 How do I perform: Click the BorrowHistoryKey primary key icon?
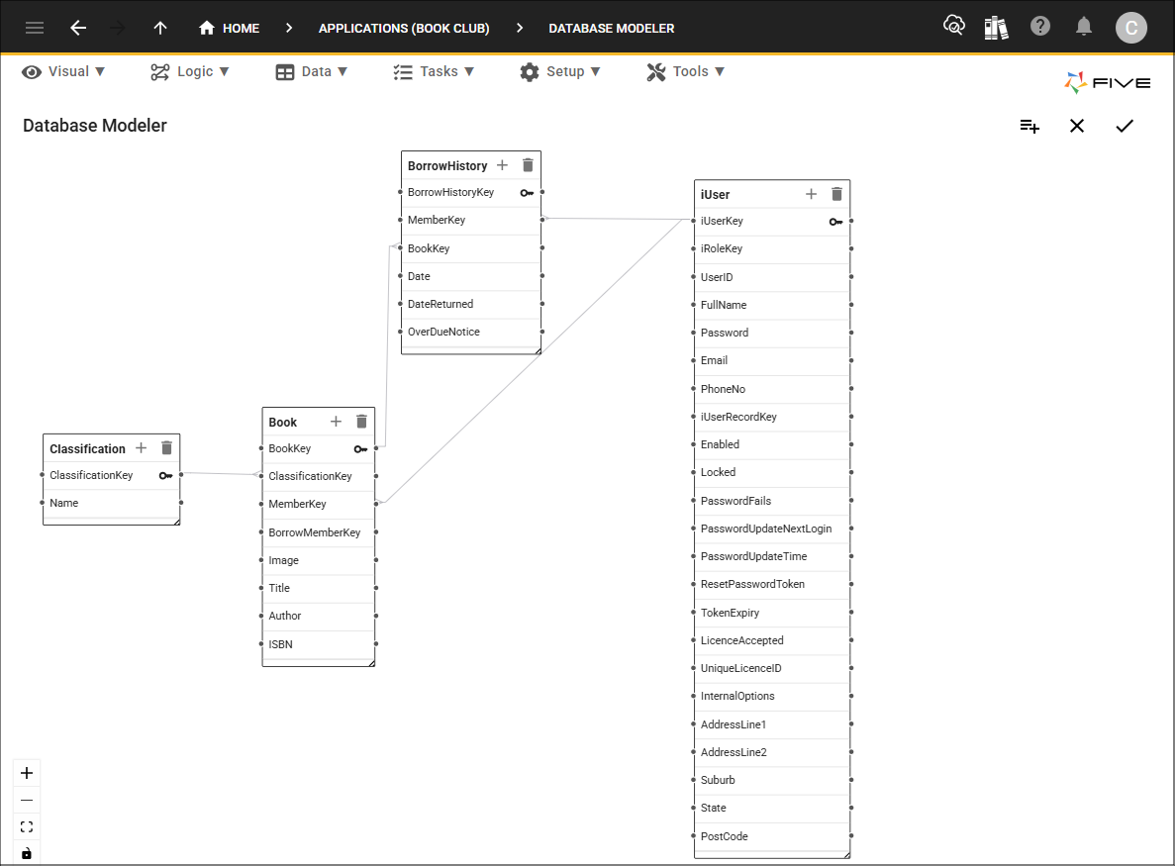click(x=527, y=193)
